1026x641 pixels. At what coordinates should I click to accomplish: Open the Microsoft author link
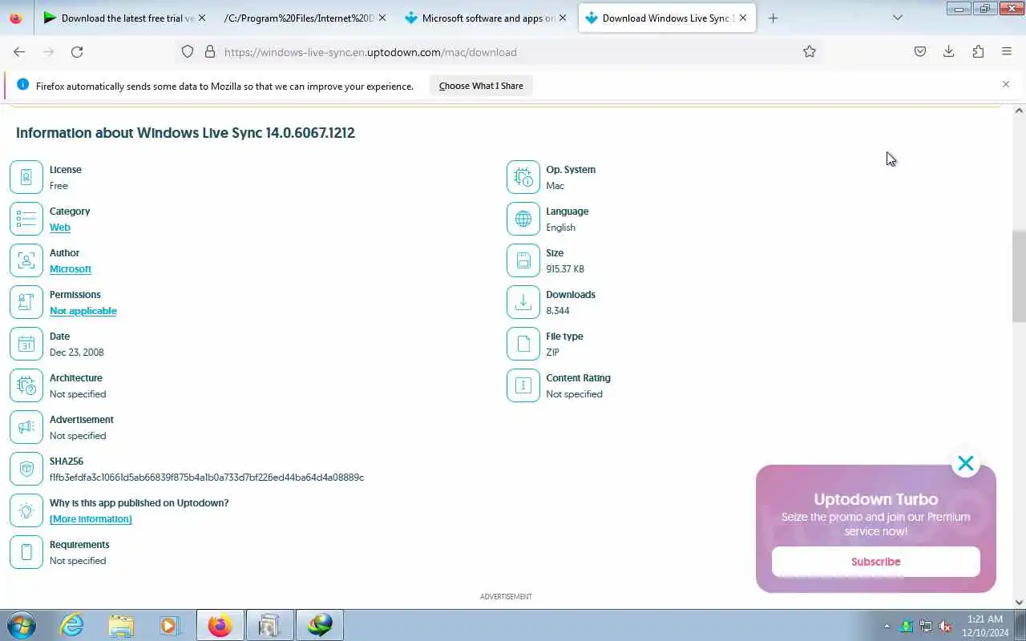click(x=71, y=269)
